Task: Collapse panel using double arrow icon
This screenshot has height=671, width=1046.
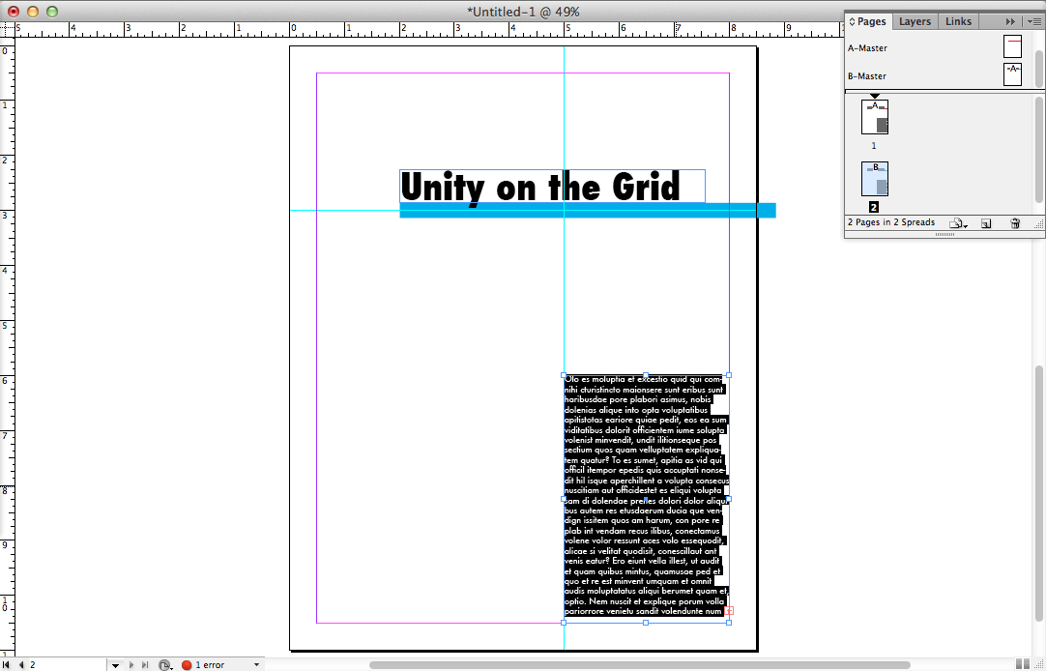Action: [1011, 21]
